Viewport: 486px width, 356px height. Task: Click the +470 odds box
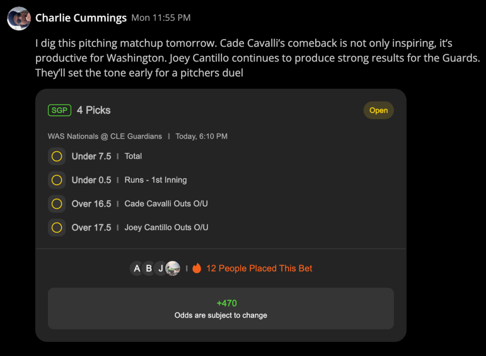pos(221,309)
